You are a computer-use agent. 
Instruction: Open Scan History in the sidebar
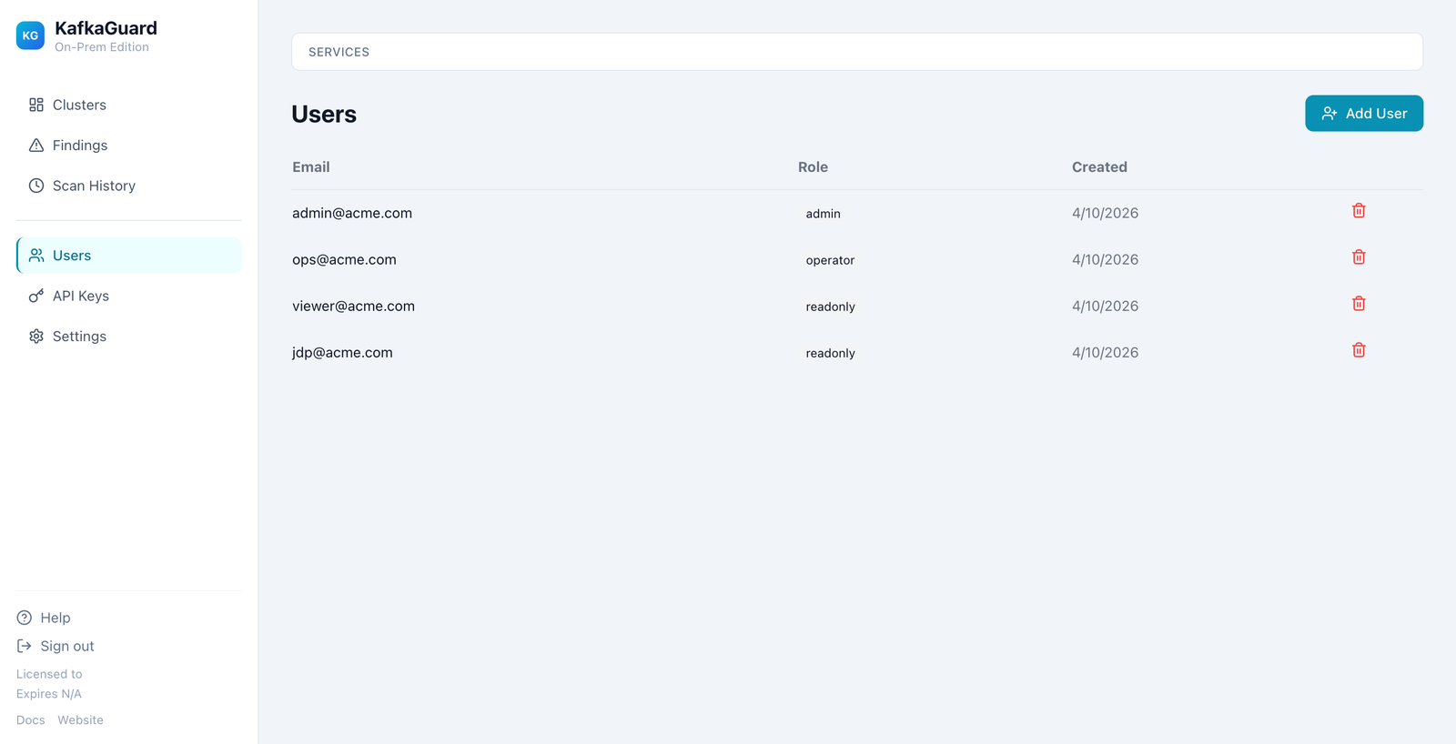[93, 186]
